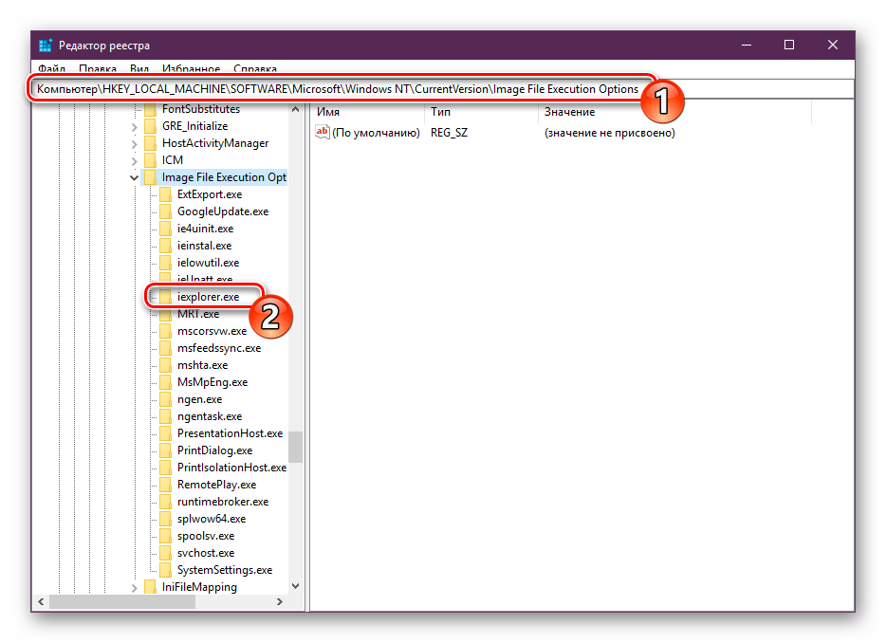Click the vertical scrollbar thumb in tree

point(296,447)
